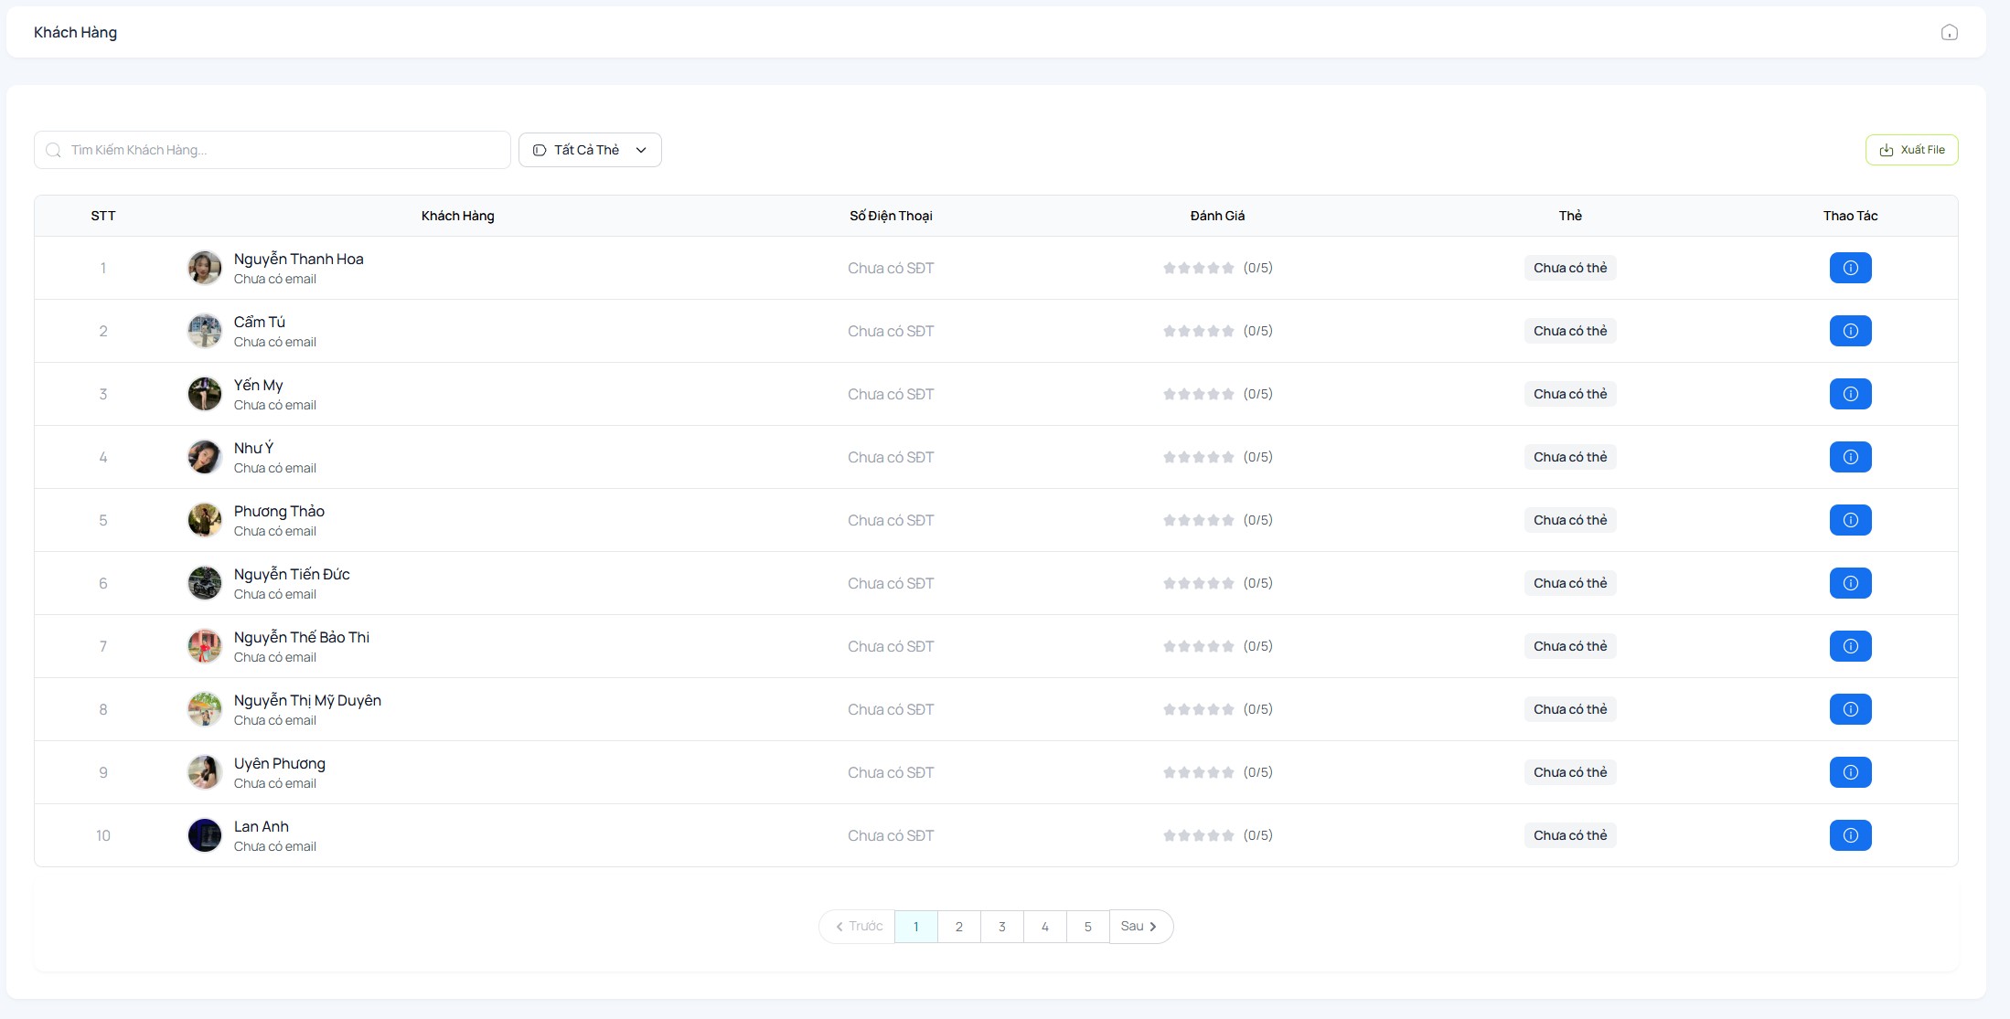Image resolution: width=2010 pixels, height=1019 pixels.
Task: Open the Tất Cả Thẻ filter dropdown
Action: tap(589, 150)
